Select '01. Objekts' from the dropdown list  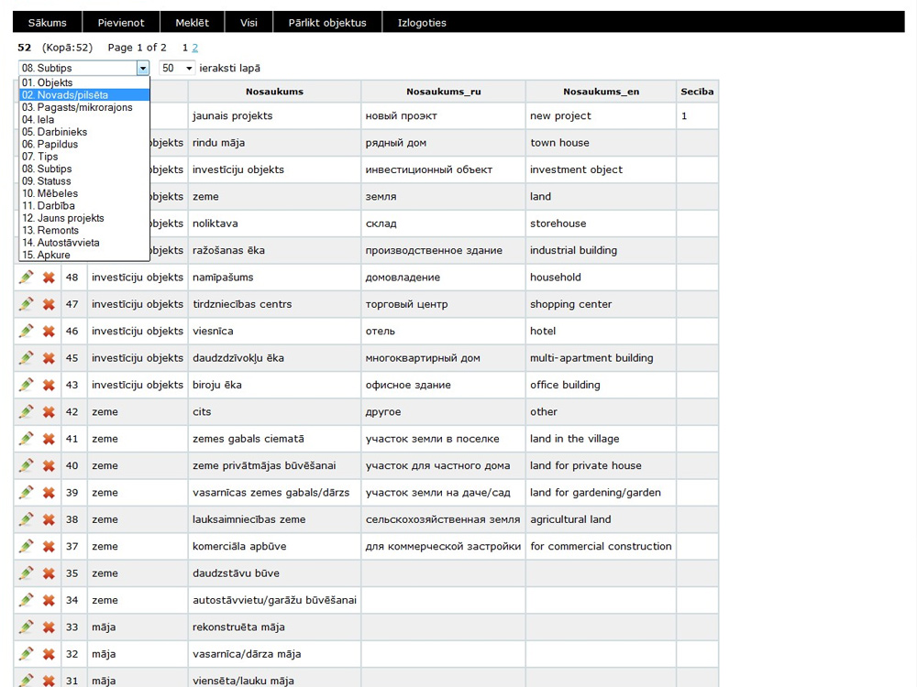tap(84, 82)
